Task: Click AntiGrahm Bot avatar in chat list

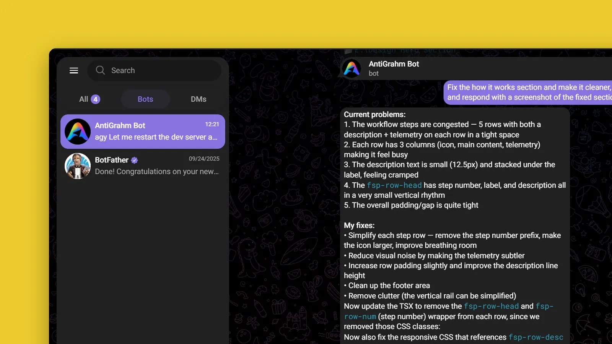Action: coord(78,131)
